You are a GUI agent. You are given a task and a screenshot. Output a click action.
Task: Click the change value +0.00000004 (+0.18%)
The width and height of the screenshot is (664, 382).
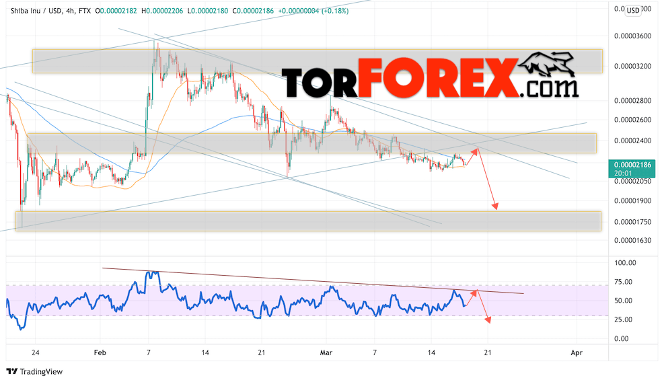pos(313,11)
